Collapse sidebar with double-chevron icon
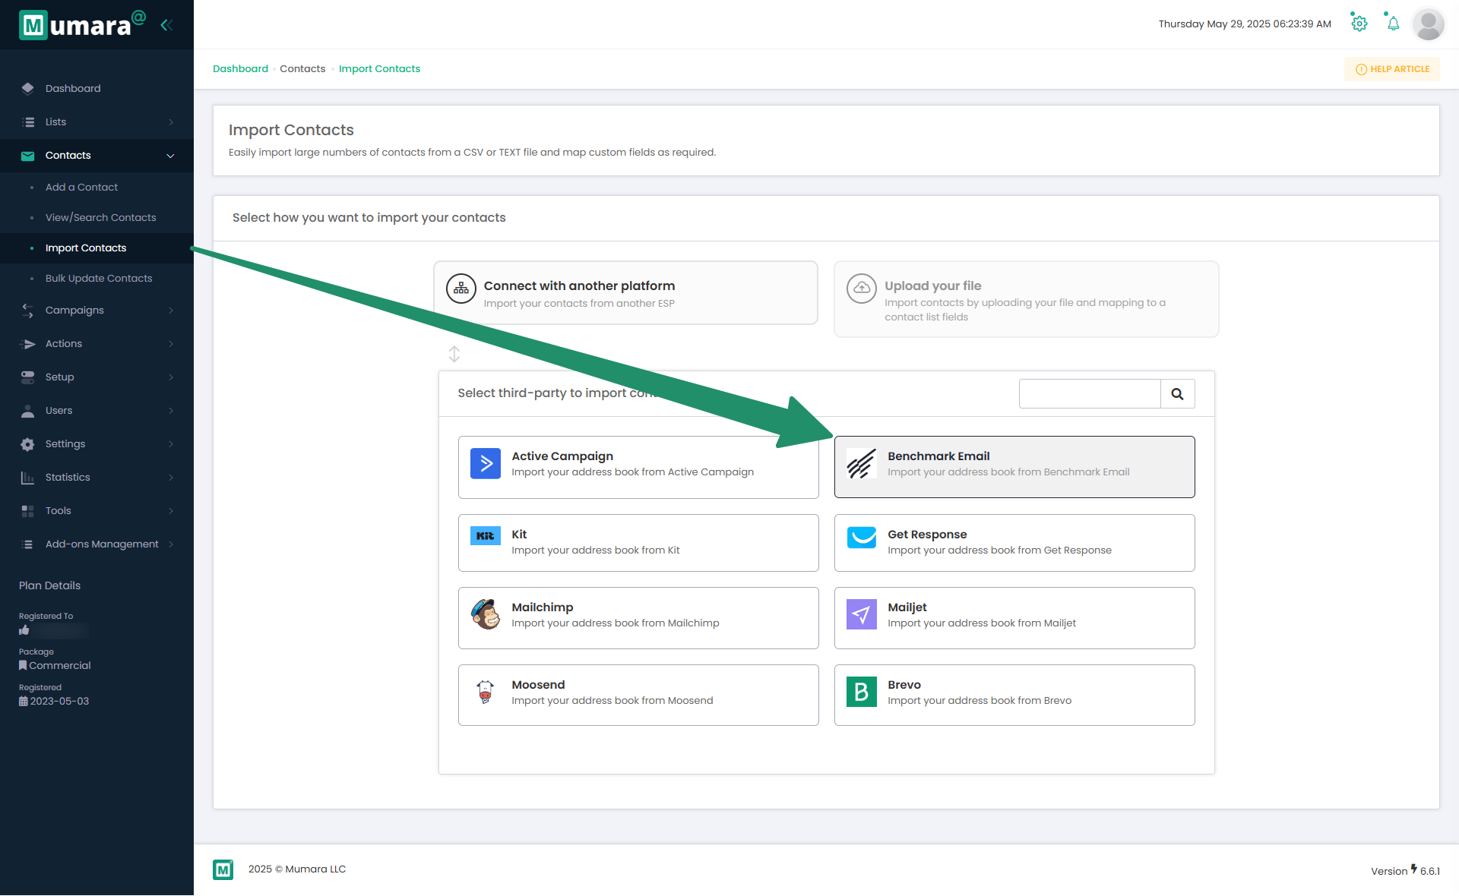This screenshot has height=896, width=1459. tap(166, 25)
